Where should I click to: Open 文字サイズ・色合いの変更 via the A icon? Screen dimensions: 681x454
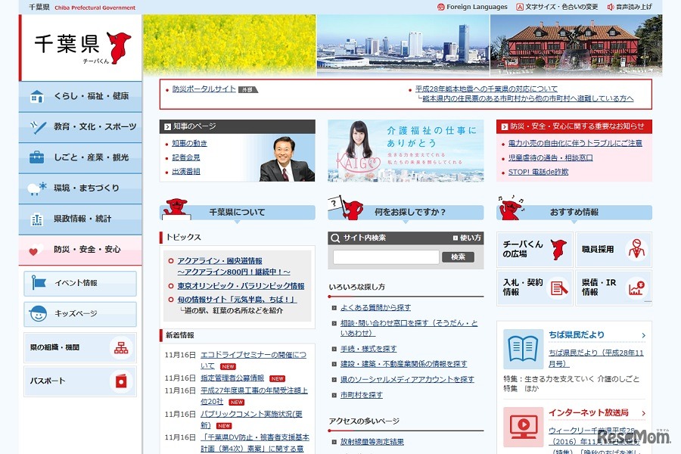(x=521, y=7)
